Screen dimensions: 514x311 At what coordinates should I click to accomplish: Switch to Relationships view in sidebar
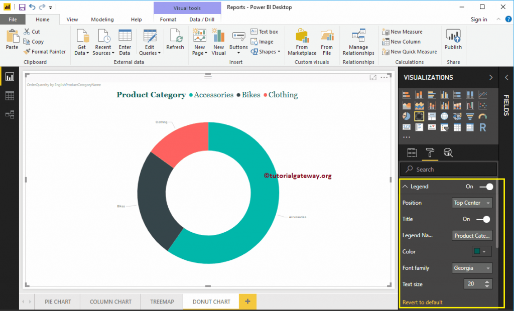point(10,115)
